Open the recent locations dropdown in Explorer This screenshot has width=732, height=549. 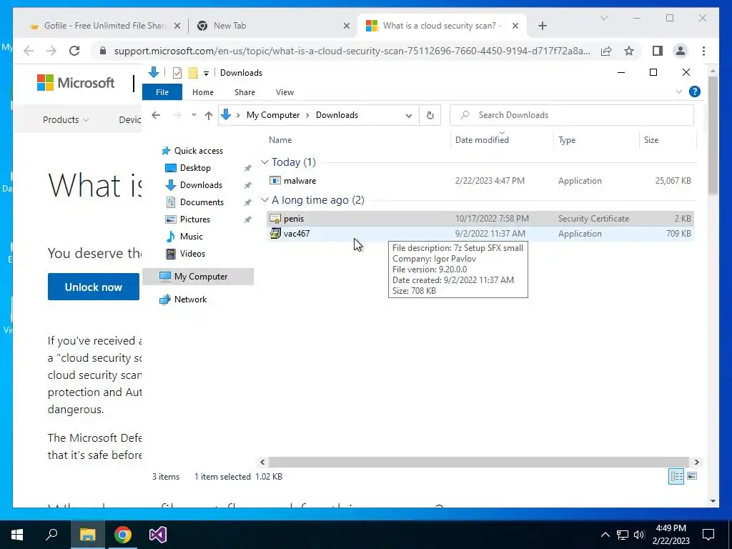pyautogui.click(x=194, y=115)
